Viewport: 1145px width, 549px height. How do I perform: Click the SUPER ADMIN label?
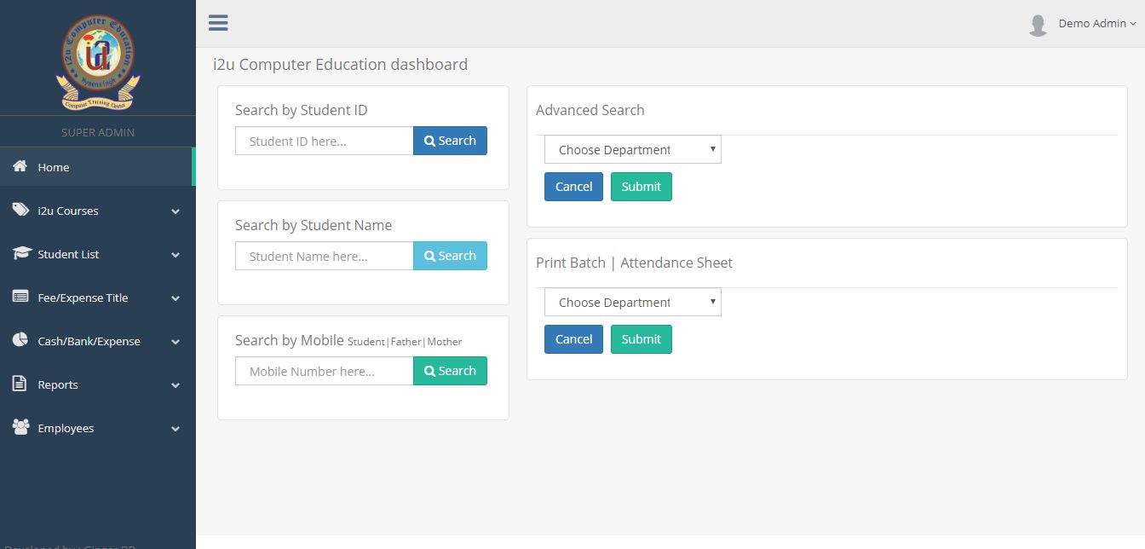(x=98, y=132)
